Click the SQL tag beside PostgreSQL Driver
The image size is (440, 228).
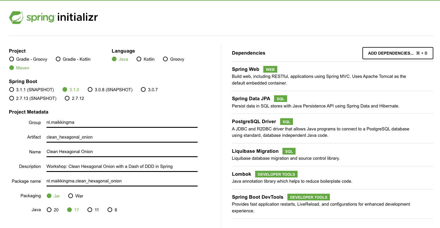click(x=287, y=122)
